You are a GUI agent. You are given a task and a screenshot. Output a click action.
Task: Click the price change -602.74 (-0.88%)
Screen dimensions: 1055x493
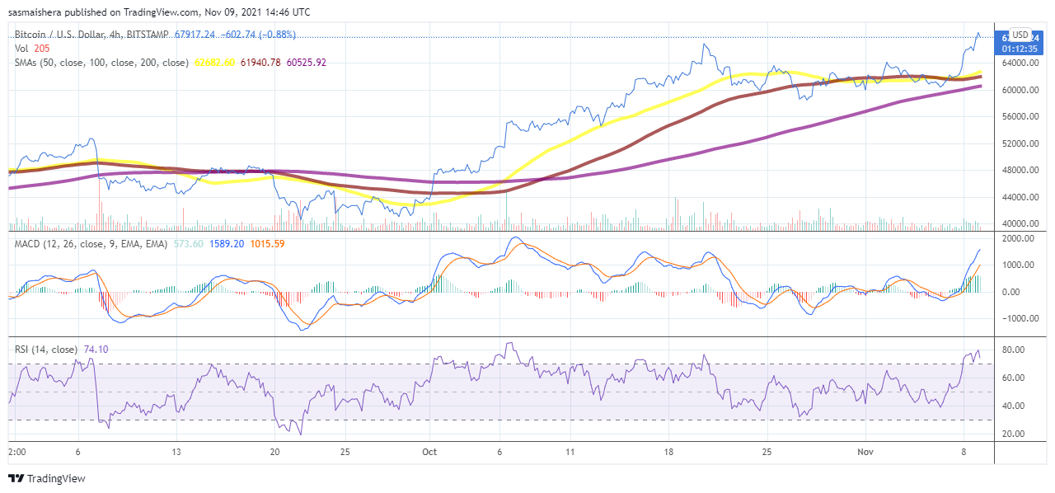click(x=259, y=35)
